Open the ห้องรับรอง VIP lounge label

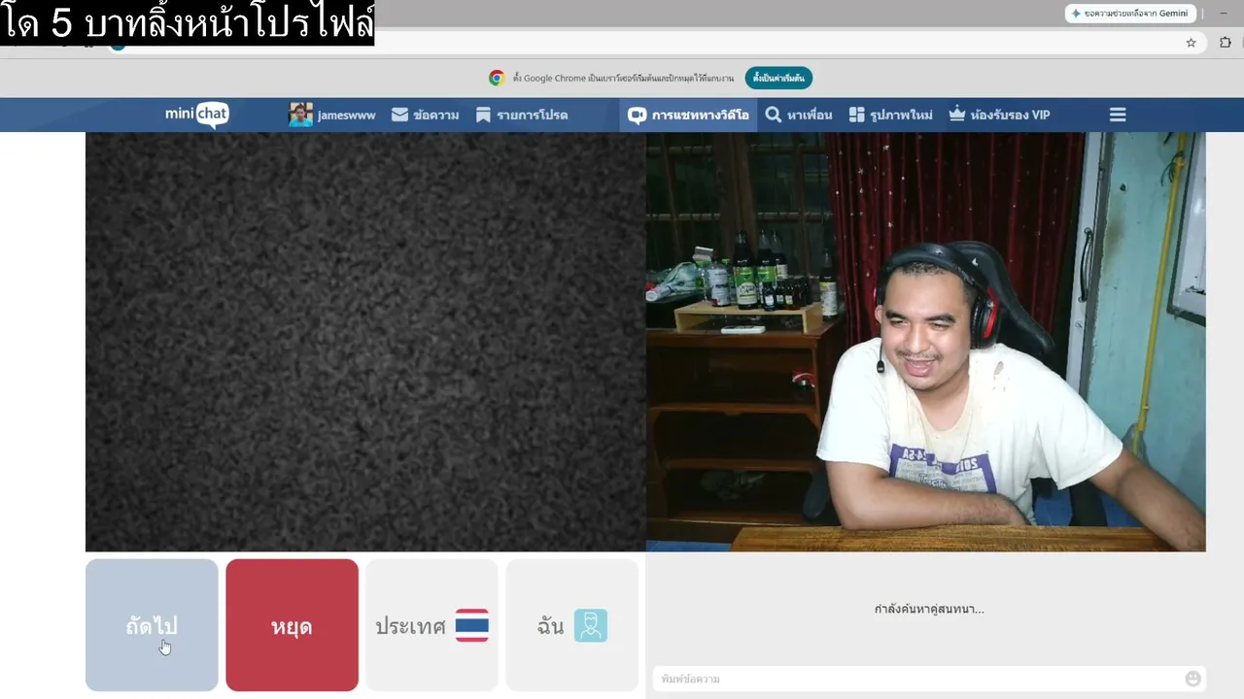(x=1010, y=115)
